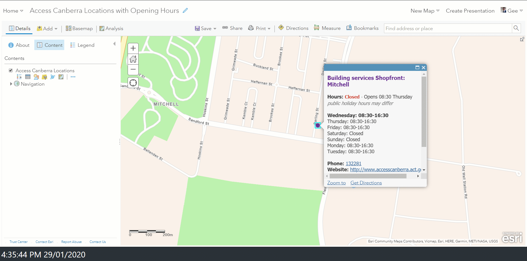Click the popup title Building services Shopfront: Mitchell
Viewport: 527px width, 261px height.
click(x=366, y=81)
